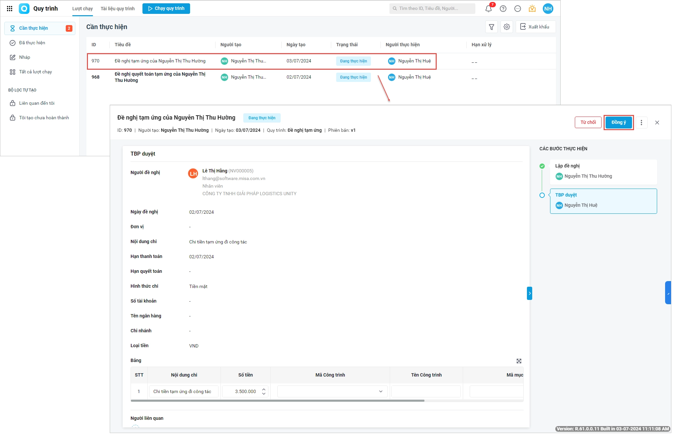The image size is (676, 436).
Task: Click the Cần thực hiện hourglass icon
Action: click(13, 28)
